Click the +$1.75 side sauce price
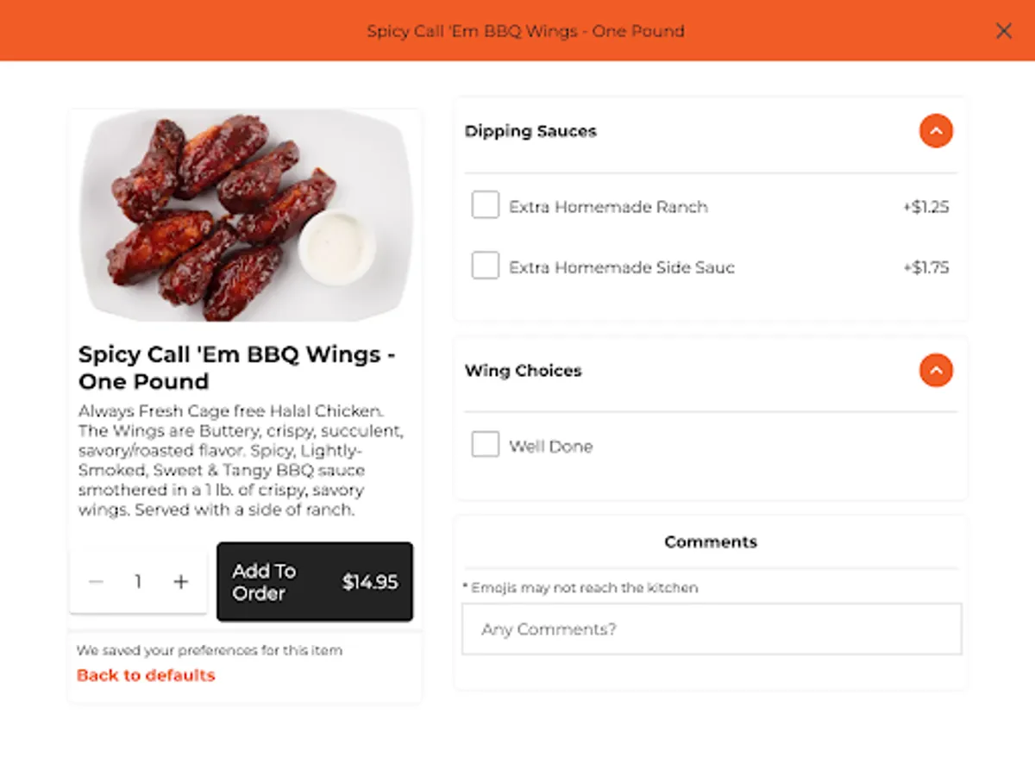This screenshot has width=1035, height=776. [x=925, y=267]
